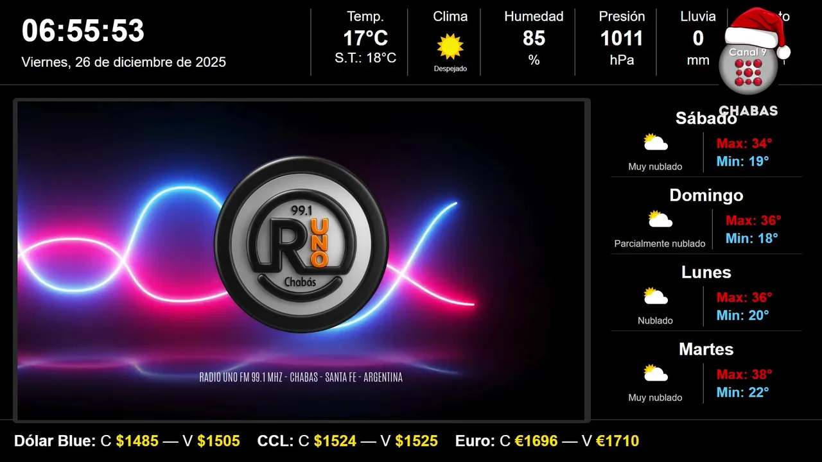Click the Radio Uno 99.1 logo disc
This screenshot has width=822, height=462.
301,244
